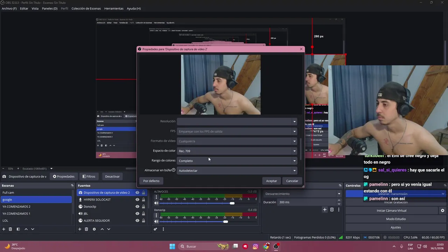
Task: Click the help icon next to Almacenar en búfer
Action: (x=174, y=170)
